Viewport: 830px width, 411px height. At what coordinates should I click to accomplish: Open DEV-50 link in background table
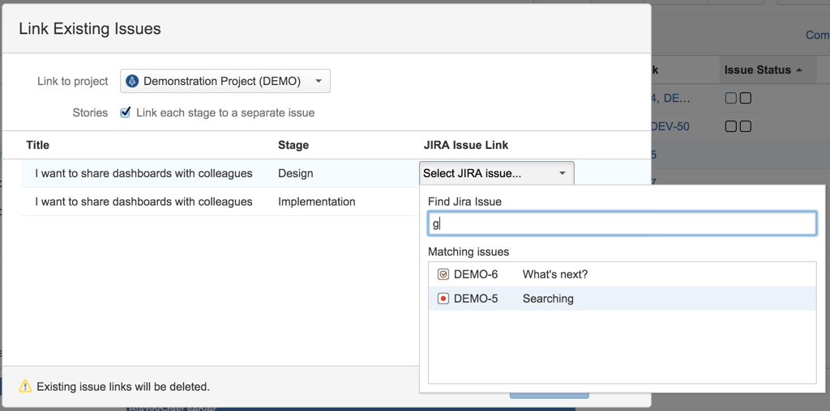670,127
